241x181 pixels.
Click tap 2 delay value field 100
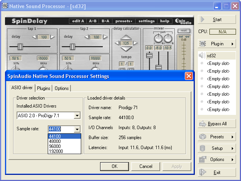96,37
